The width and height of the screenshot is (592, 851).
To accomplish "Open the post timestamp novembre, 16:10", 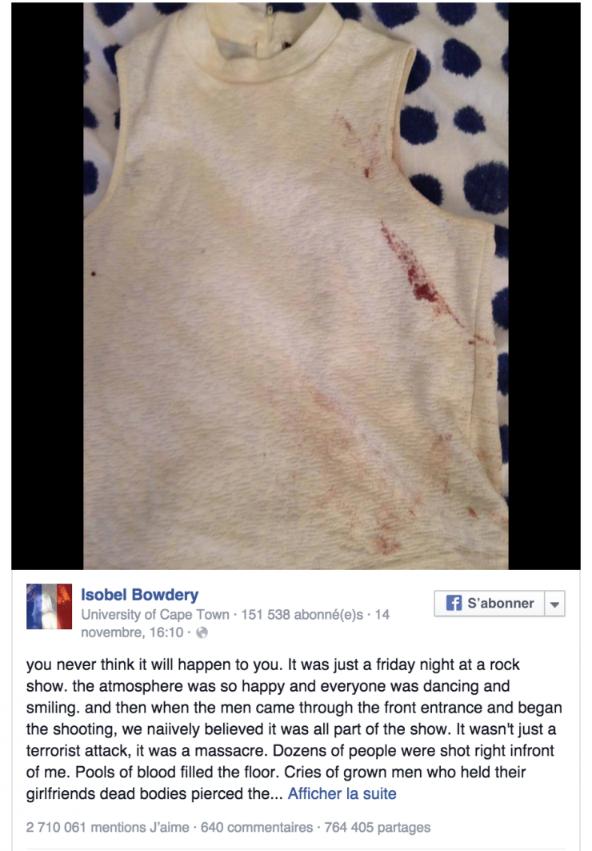I will [x=132, y=632].
